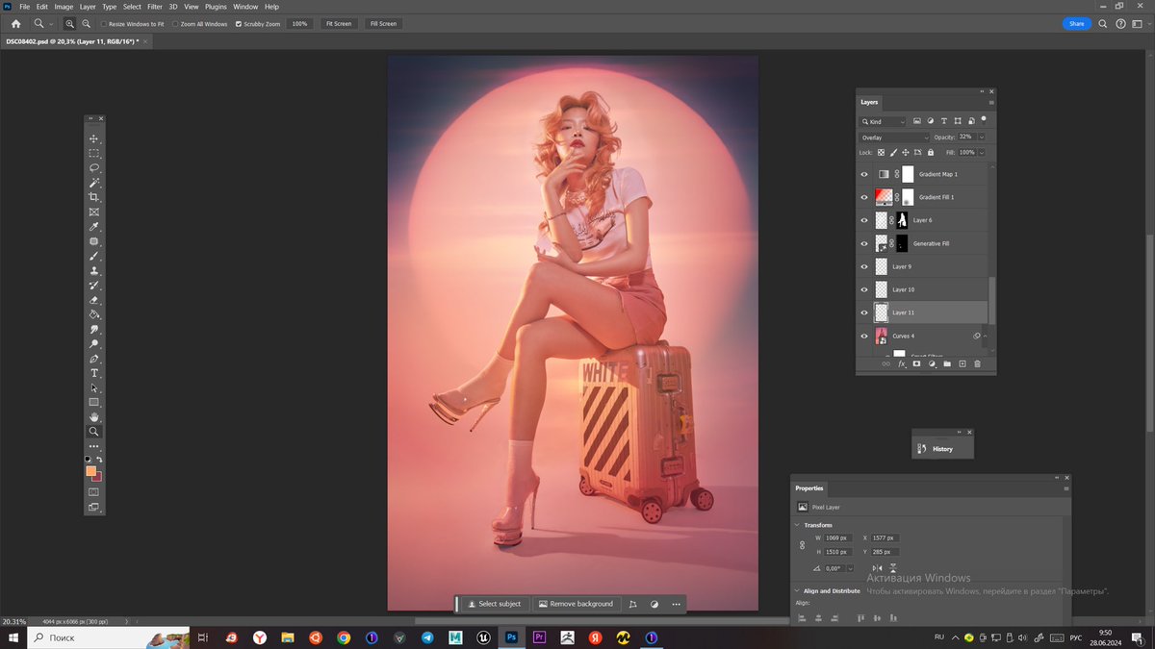The height and width of the screenshot is (649, 1155).
Task: Click Select subject in contextual bar
Action: 494,604
